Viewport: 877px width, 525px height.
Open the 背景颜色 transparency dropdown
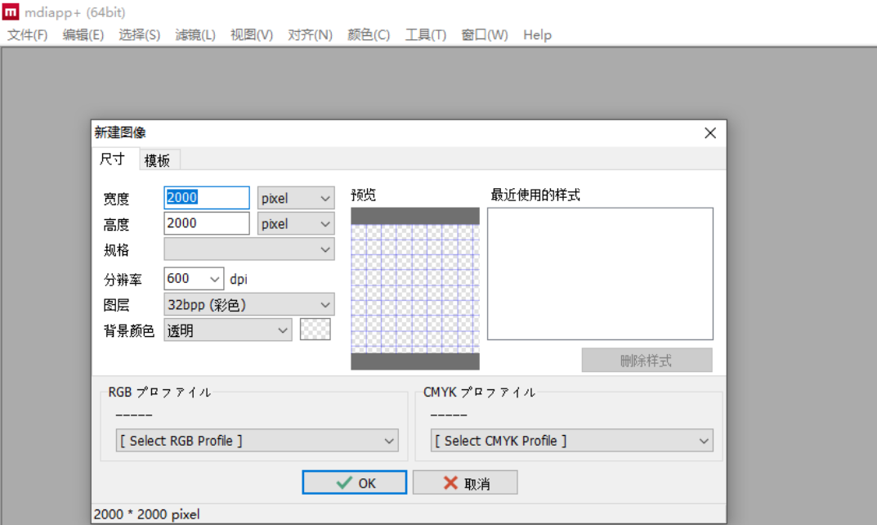pos(227,330)
